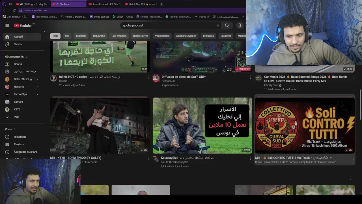Screen dimensions: 362x204
Task: Open the KoussayBiz video thumbnail
Action: tap(202, 126)
